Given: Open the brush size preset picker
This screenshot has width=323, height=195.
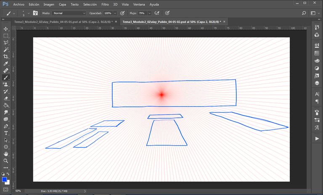Looking at the screenshot, I should [x=26, y=13].
